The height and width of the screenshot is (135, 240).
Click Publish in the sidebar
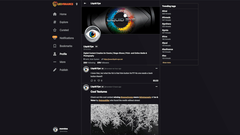[64, 70]
